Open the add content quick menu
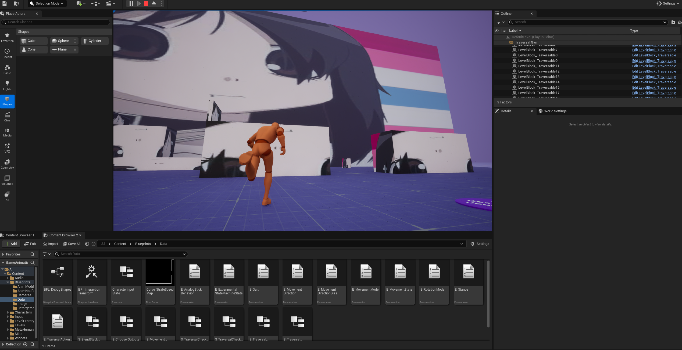682x350 pixels. pyautogui.click(x=81, y=3)
